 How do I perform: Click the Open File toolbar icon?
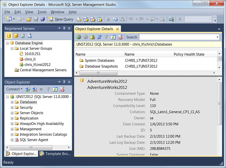coord(29,19)
